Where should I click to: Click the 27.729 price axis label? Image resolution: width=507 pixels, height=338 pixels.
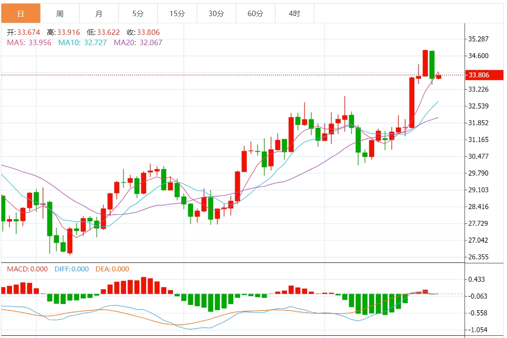[478, 224]
